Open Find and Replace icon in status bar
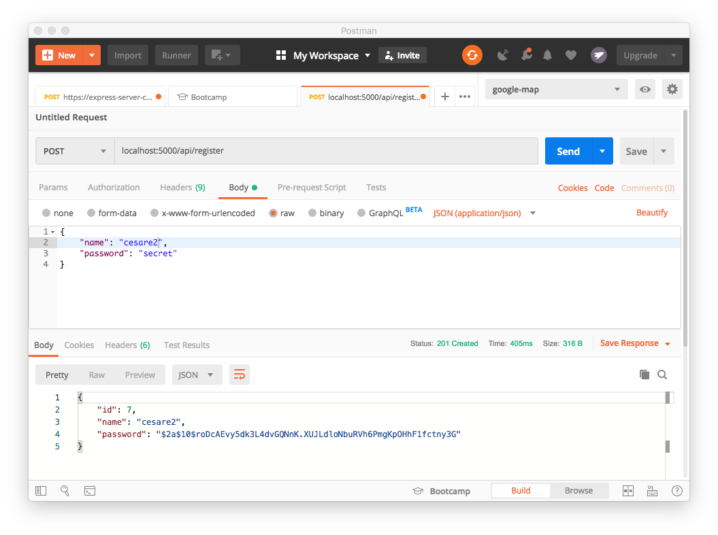Viewport: 718px width, 535px height. (65, 491)
